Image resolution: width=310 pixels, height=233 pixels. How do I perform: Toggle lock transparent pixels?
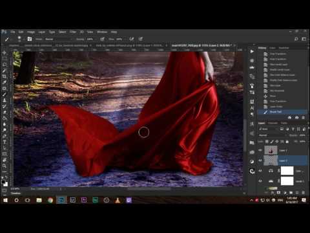point(267,142)
